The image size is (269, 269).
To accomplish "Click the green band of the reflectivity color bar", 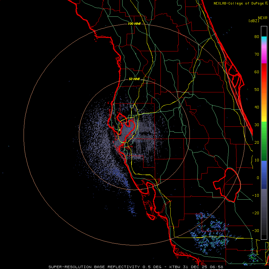I will (264, 141).
